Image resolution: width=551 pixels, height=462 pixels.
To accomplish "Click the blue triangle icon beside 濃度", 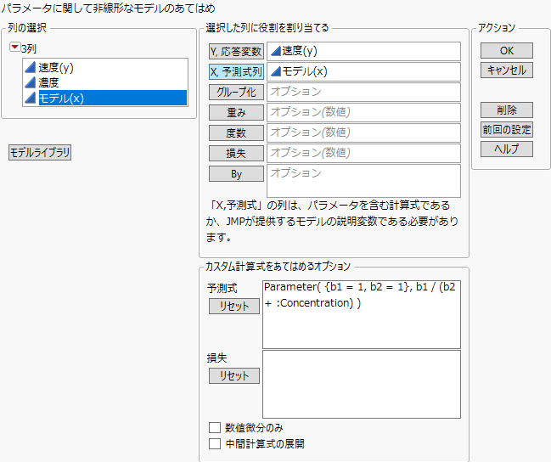I will point(31,82).
